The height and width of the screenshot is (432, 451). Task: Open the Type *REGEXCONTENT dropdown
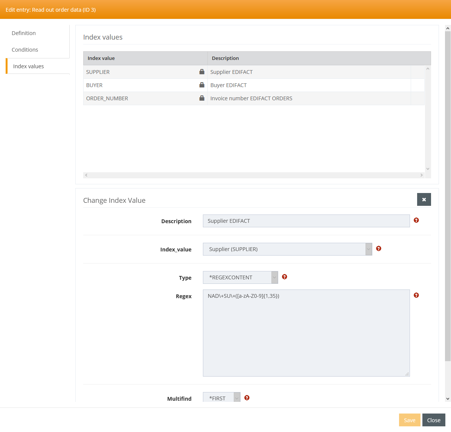[x=274, y=277]
